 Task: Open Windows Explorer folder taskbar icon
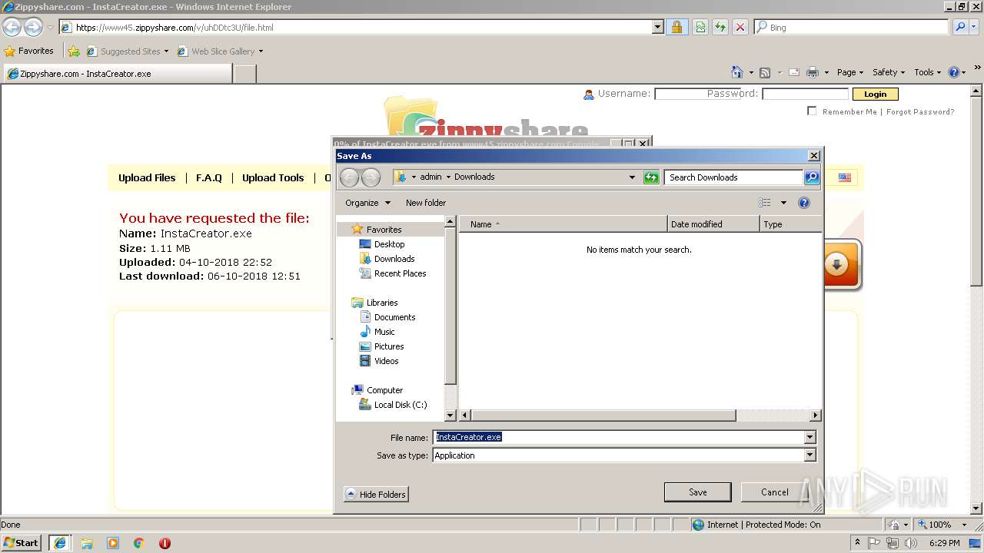87,543
